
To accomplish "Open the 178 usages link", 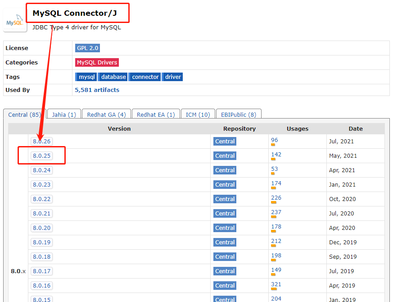I will pyautogui.click(x=276, y=227).
